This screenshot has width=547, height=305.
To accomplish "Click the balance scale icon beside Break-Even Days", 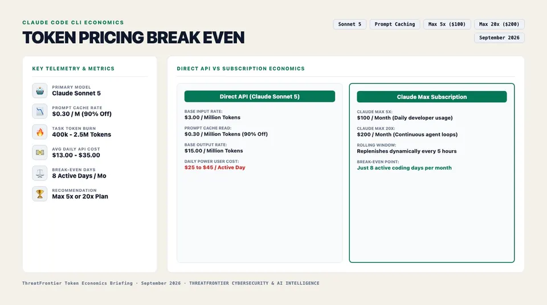I will (40, 173).
